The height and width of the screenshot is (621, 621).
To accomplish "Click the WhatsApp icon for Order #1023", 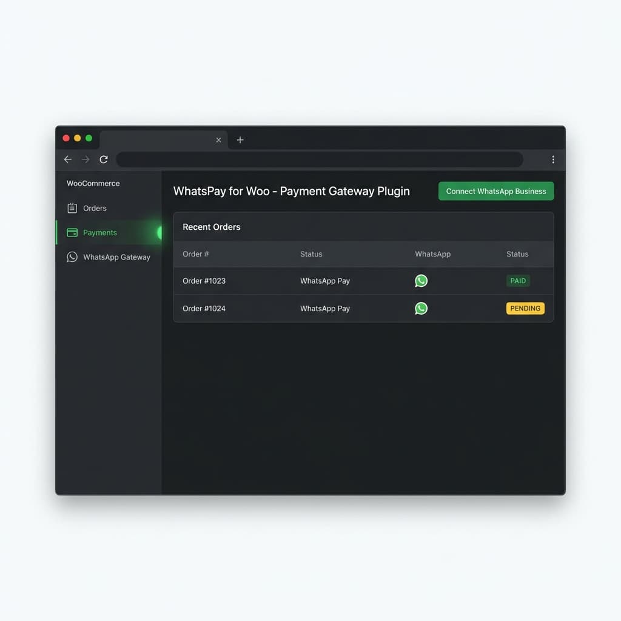I will [421, 281].
